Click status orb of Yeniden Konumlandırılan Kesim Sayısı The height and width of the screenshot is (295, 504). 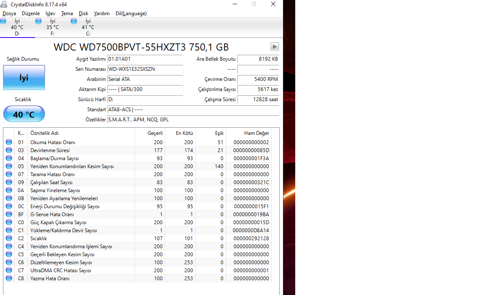(x=9, y=166)
